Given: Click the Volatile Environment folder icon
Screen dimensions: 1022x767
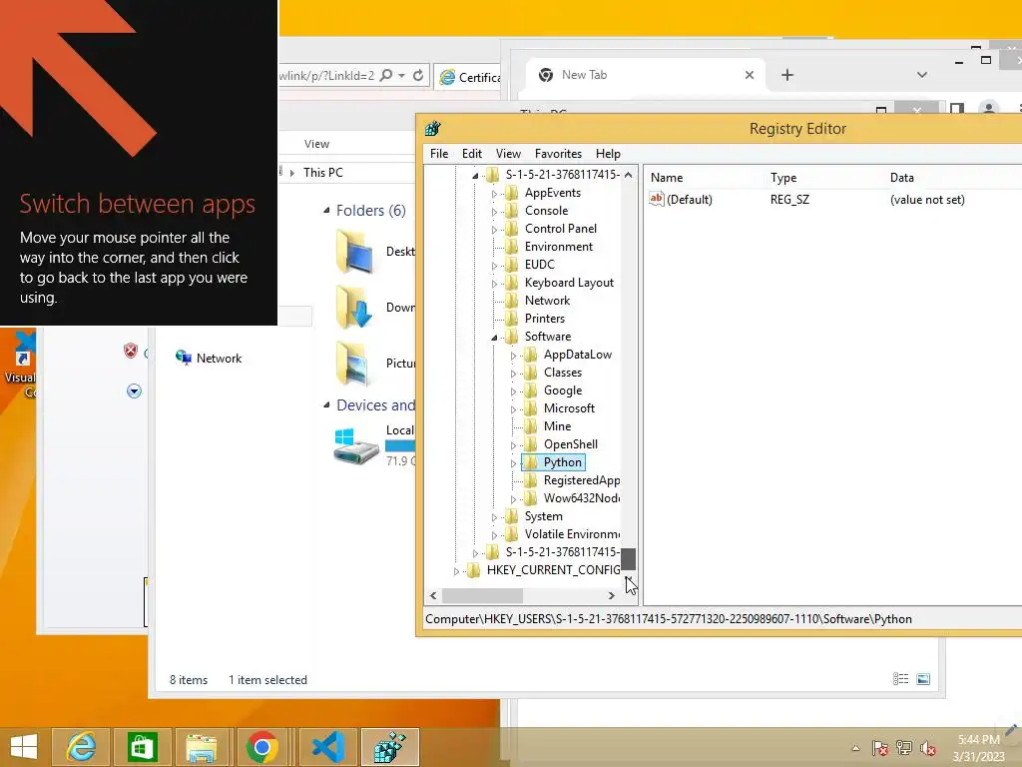Looking at the screenshot, I should coord(512,534).
